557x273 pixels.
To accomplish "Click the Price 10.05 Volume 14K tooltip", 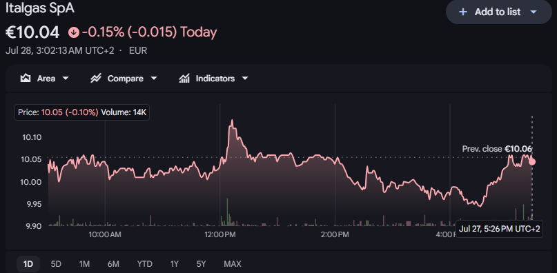I will click(82, 112).
